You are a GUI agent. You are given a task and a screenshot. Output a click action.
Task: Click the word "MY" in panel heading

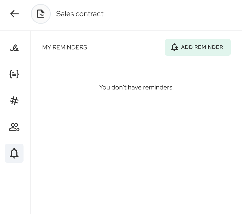click(47, 47)
